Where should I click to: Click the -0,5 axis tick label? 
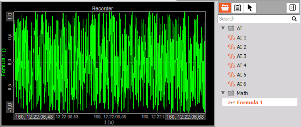click(x=10, y=88)
